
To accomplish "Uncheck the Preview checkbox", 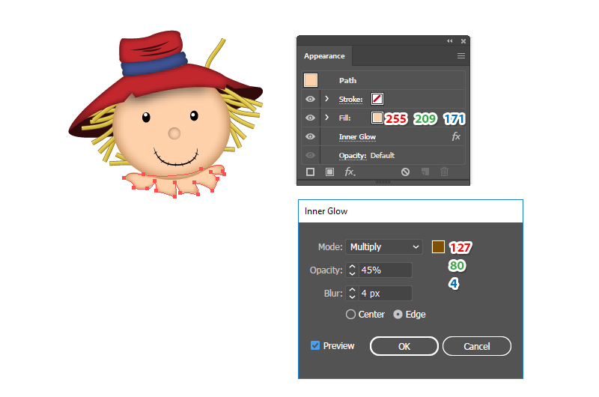I will point(315,346).
